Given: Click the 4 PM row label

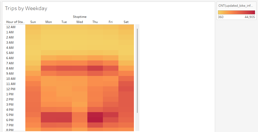Looking at the screenshot, I should click(x=10, y=110).
